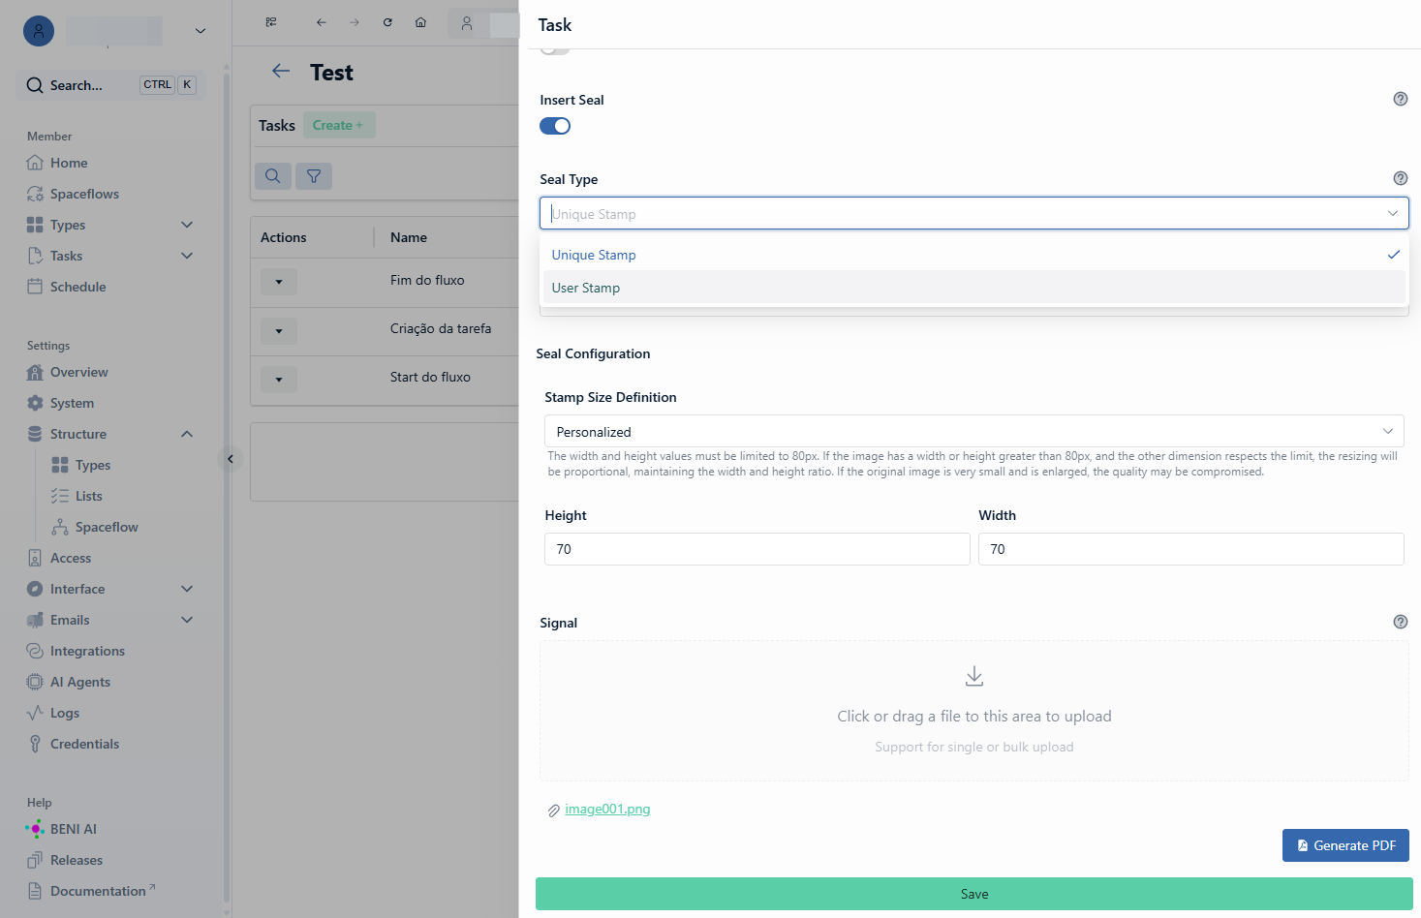
Task: Click the user avatar icon in the sidebar header
Action: [x=39, y=31]
